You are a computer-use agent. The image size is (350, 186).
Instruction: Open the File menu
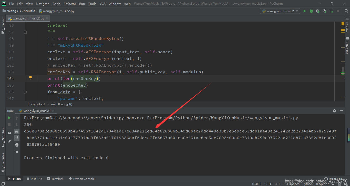(x=12, y=4)
